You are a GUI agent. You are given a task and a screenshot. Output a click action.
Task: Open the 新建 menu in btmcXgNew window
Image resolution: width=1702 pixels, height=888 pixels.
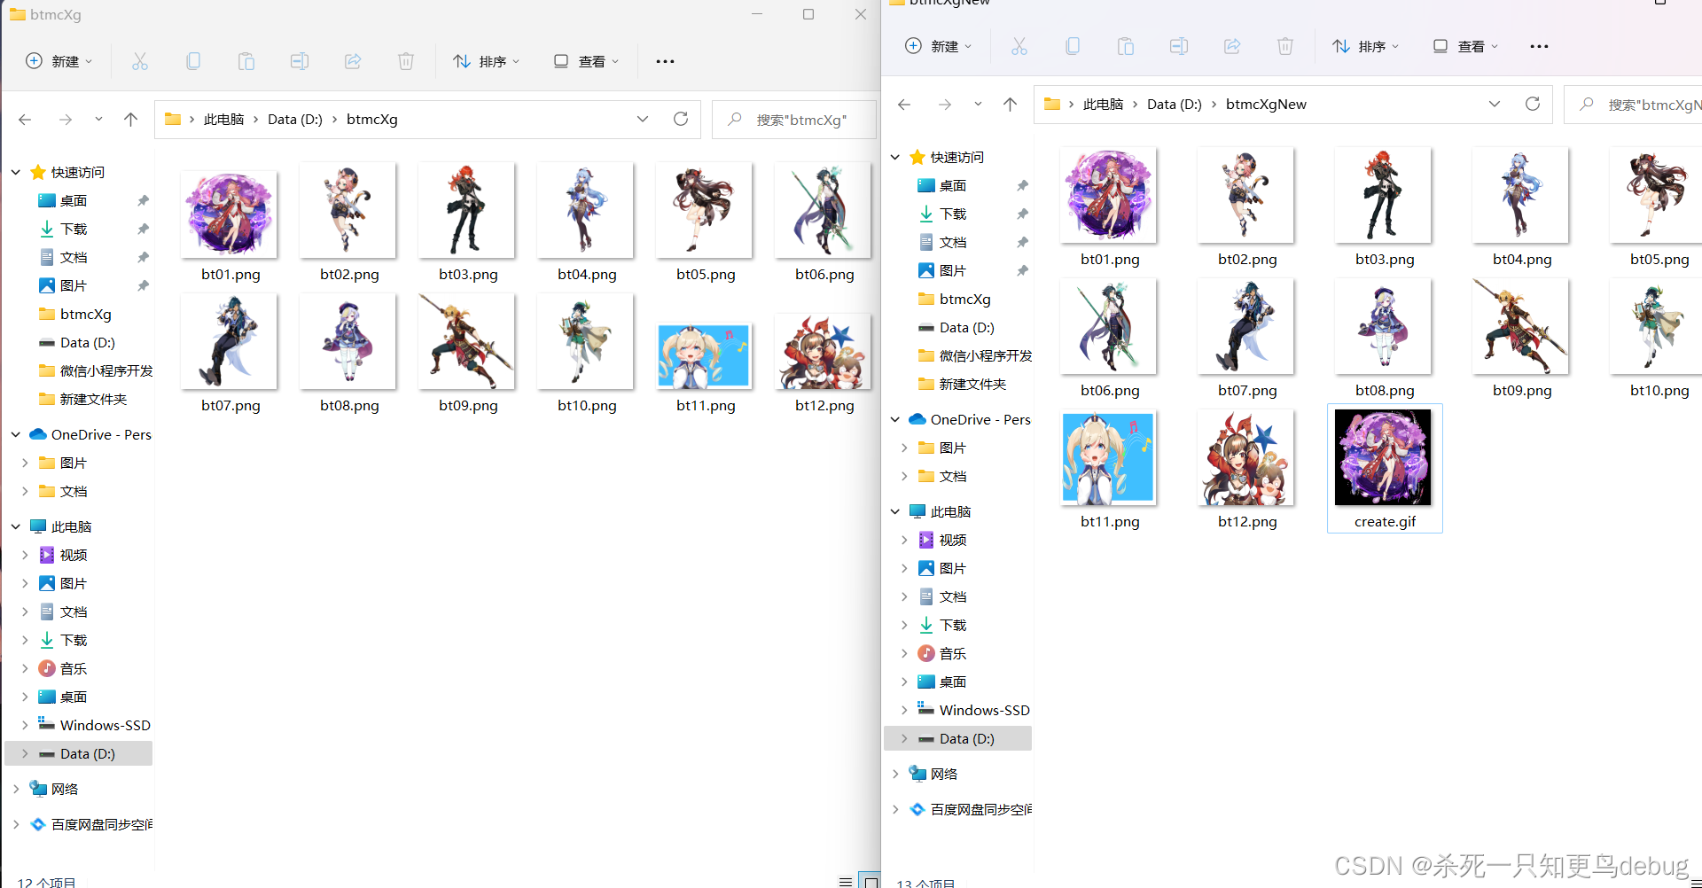[938, 46]
